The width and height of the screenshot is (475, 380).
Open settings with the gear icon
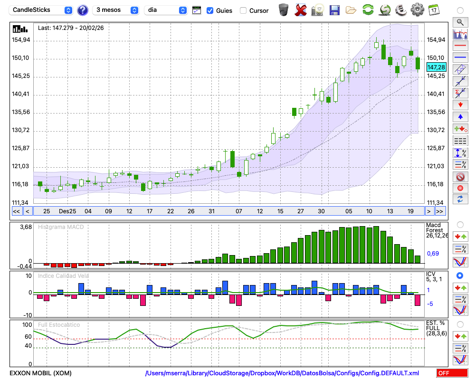point(417,9)
